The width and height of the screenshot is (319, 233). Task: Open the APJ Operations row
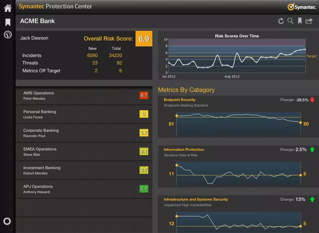coord(84,189)
